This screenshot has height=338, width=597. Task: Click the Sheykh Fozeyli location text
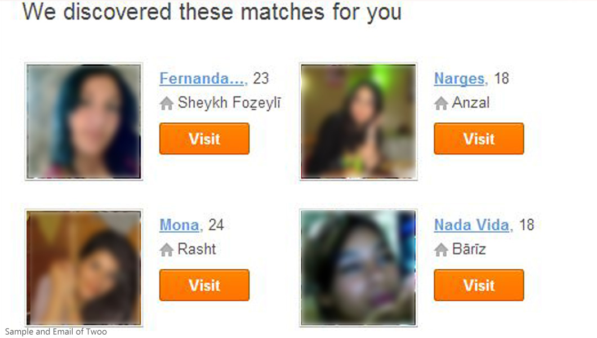point(229,103)
